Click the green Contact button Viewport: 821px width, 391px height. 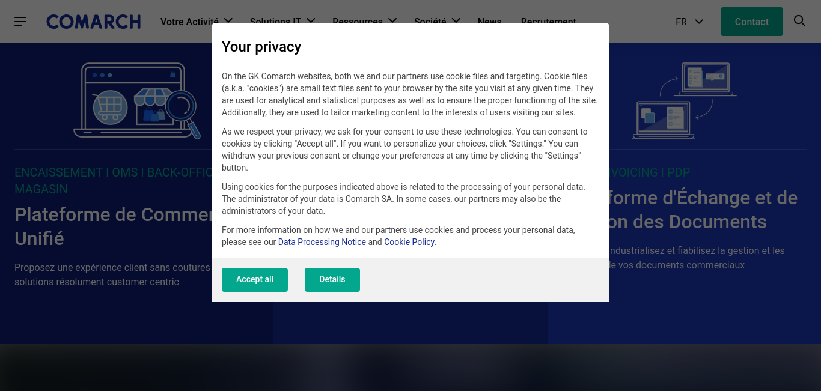[x=752, y=22]
